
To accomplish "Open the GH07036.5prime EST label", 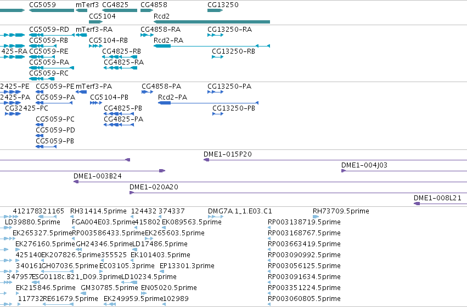I will (x=70, y=267).
